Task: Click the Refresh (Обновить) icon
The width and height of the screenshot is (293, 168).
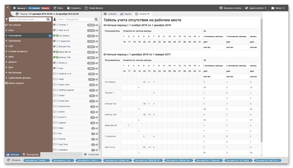Action: 9,160
